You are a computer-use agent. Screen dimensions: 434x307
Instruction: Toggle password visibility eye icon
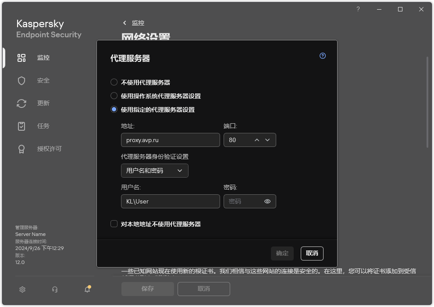269,201
